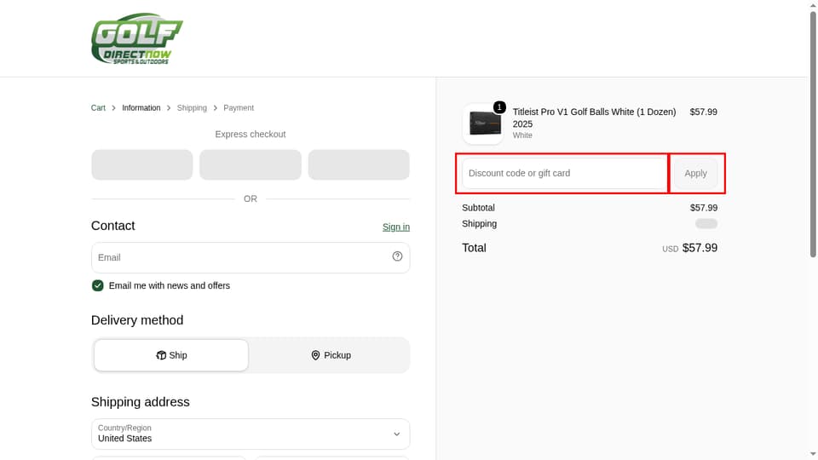Click the first express checkout button

pos(142,164)
